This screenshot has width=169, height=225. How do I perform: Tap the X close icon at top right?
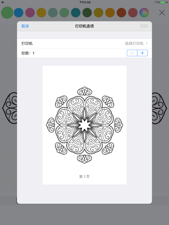162,13
